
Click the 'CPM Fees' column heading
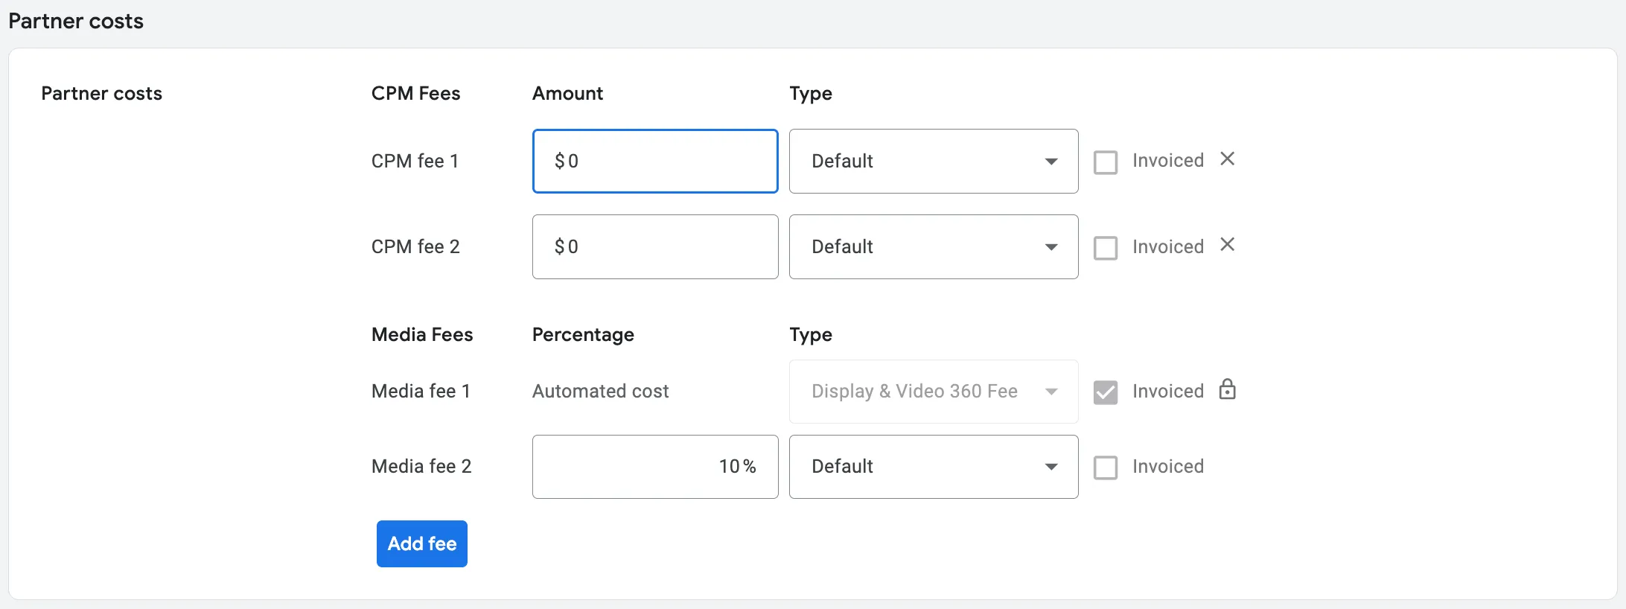416,94
